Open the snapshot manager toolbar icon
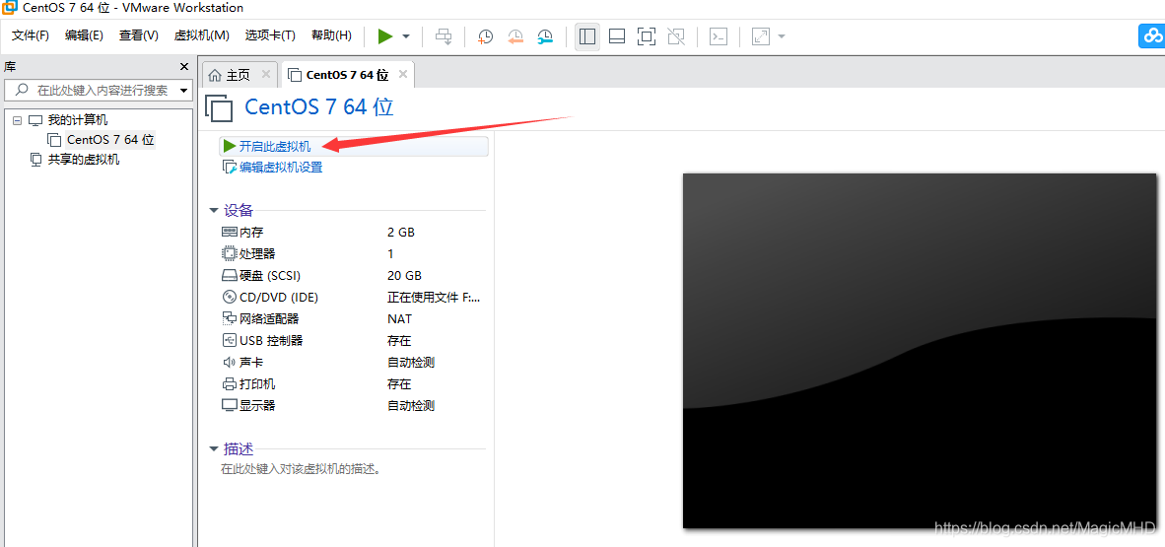This screenshot has width=1165, height=547. (545, 36)
